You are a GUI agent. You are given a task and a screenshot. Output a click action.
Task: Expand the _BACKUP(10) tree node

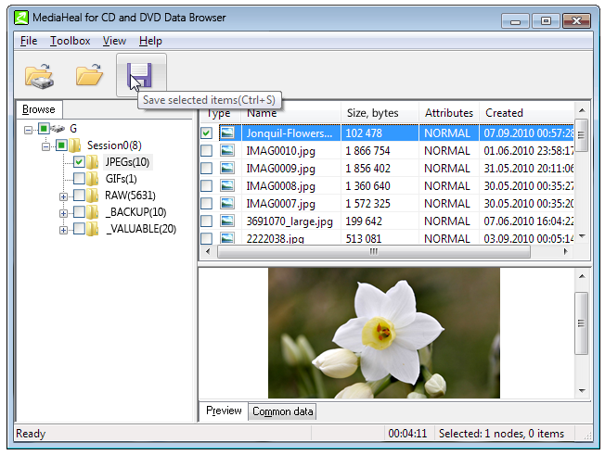tap(63, 212)
